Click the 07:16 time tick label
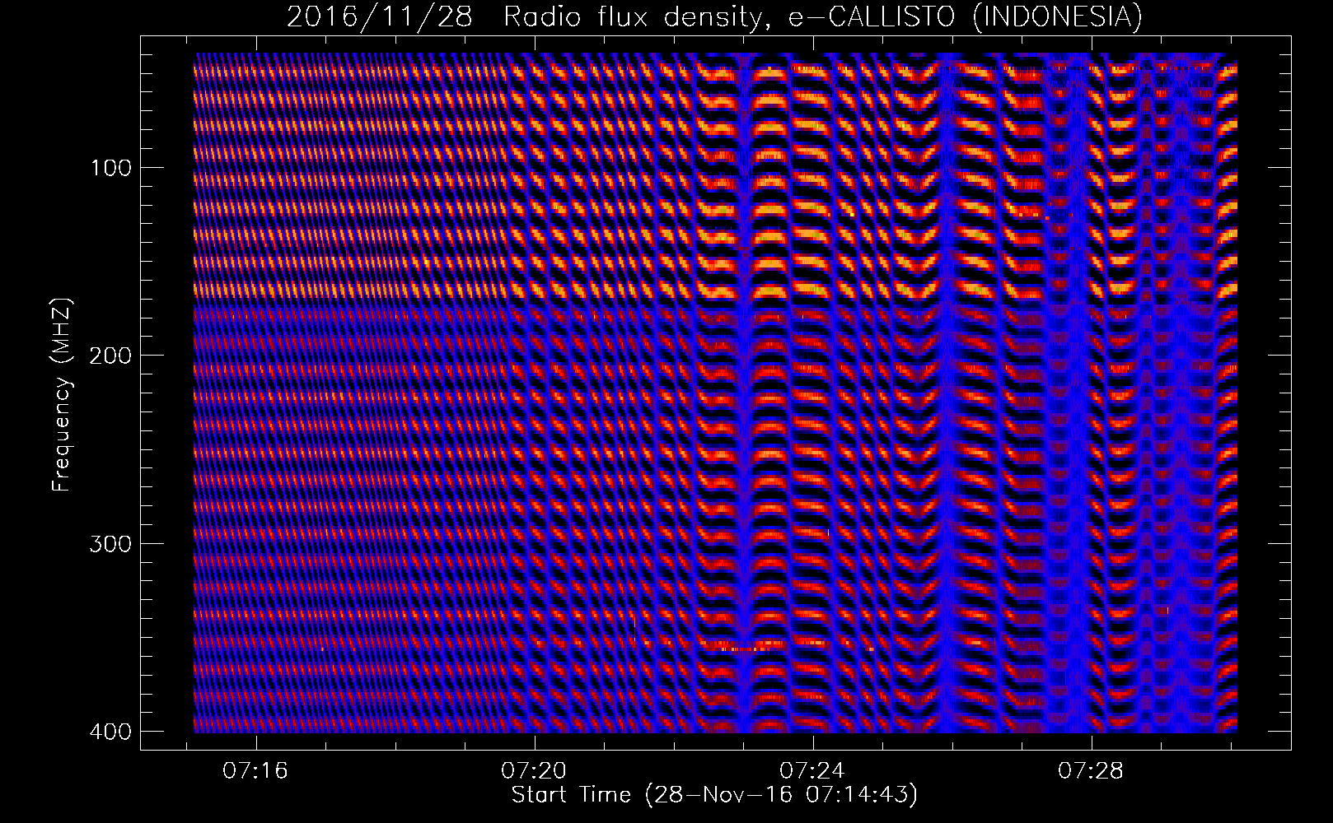 pos(256,771)
